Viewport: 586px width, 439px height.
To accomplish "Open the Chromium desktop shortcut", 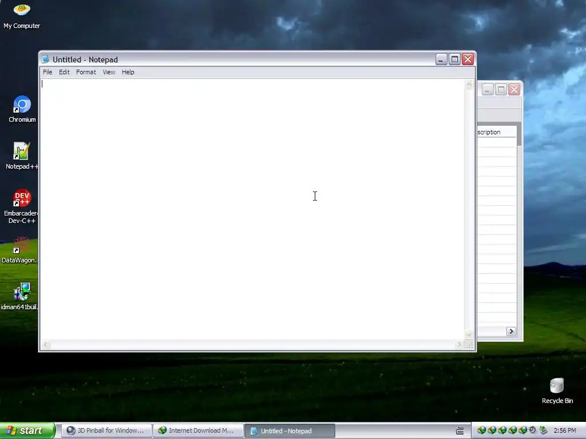I will click(x=22, y=109).
